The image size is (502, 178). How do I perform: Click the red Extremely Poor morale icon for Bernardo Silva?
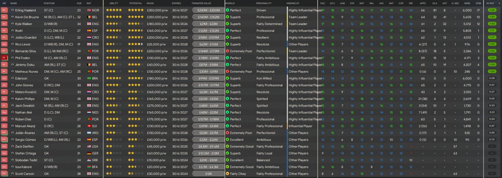pos(227,51)
